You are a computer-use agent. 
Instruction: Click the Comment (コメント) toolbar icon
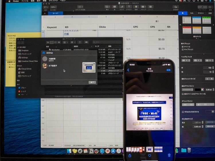pos(150,7)
